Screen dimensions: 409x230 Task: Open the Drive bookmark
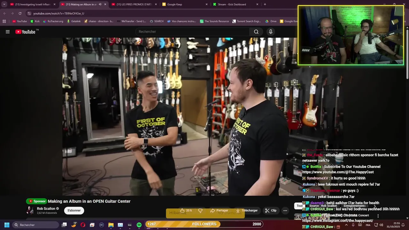pyautogui.click(x=271, y=21)
